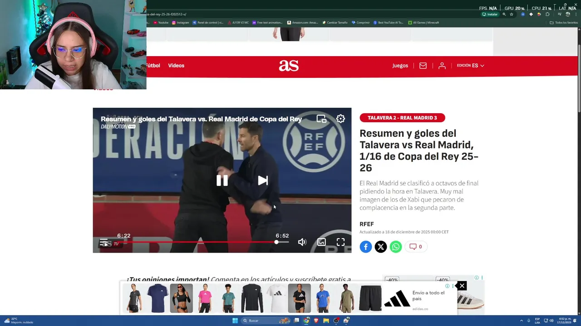
Task: Click the RFEF author label
Action: [x=367, y=224]
